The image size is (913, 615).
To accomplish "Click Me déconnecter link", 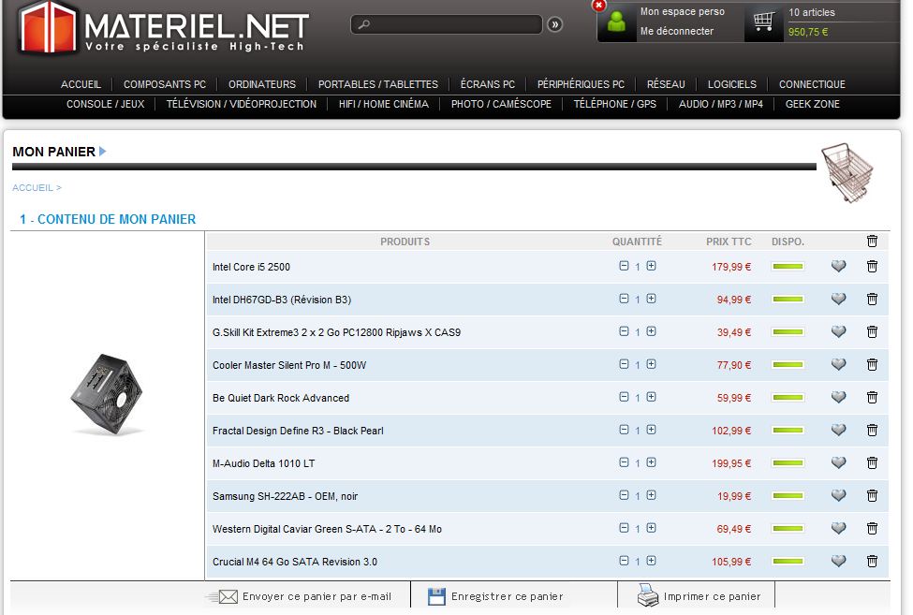I will [676, 31].
